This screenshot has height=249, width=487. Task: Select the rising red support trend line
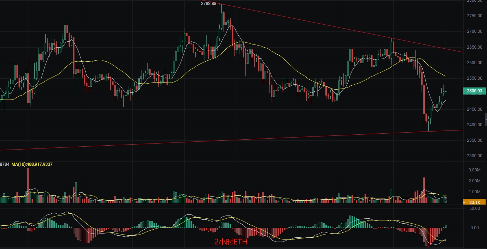[x=232, y=140]
